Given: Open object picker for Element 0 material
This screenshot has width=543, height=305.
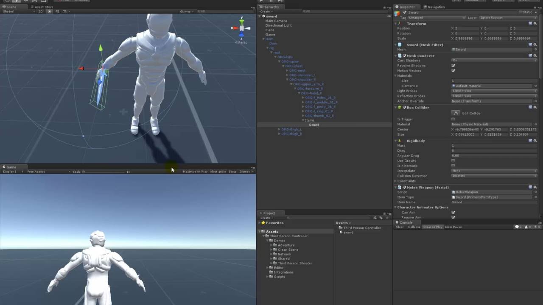Looking at the screenshot, I should point(535,86).
